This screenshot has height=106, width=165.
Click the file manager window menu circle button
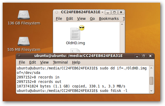(57, 12)
